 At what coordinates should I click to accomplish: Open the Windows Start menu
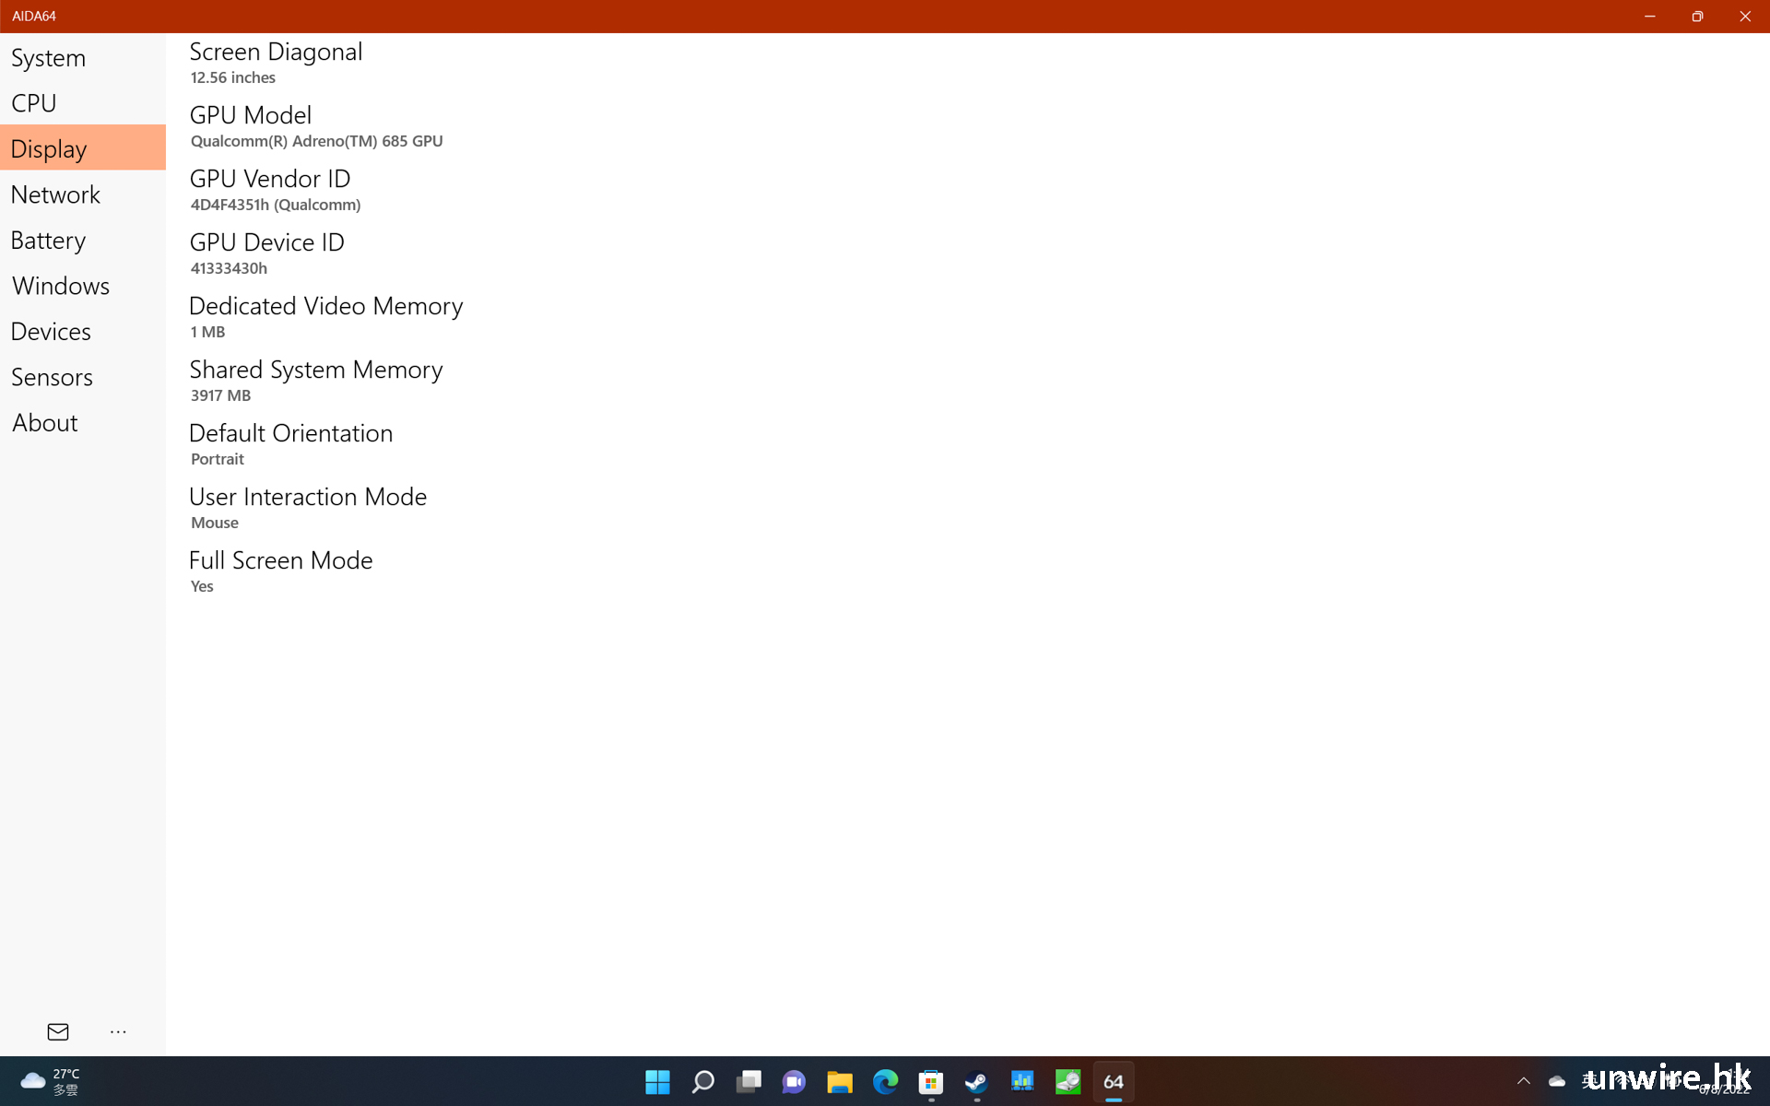point(657,1081)
